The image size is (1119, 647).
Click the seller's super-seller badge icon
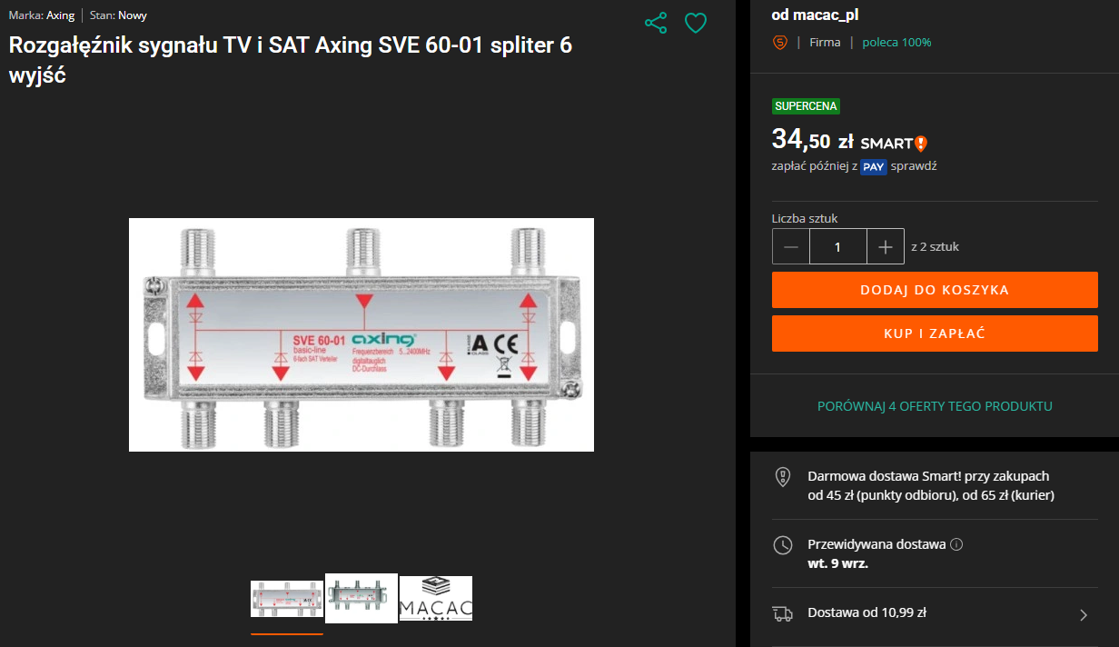[779, 42]
